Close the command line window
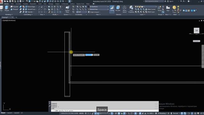The image size is (204, 115). [50, 103]
